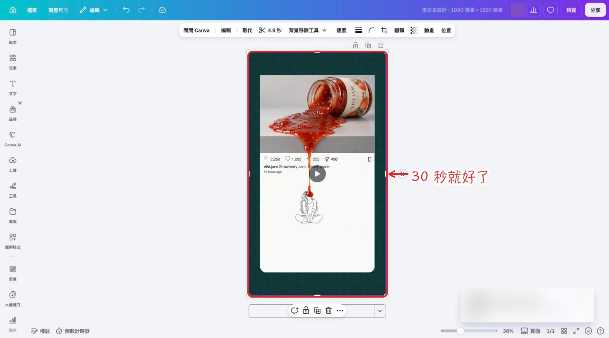Open corner rounding icon
The image size is (609, 338).
coord(371,30)
